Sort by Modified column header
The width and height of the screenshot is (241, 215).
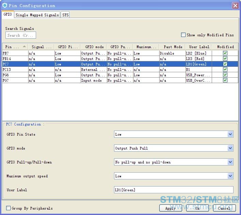click(x=225, y=47)
